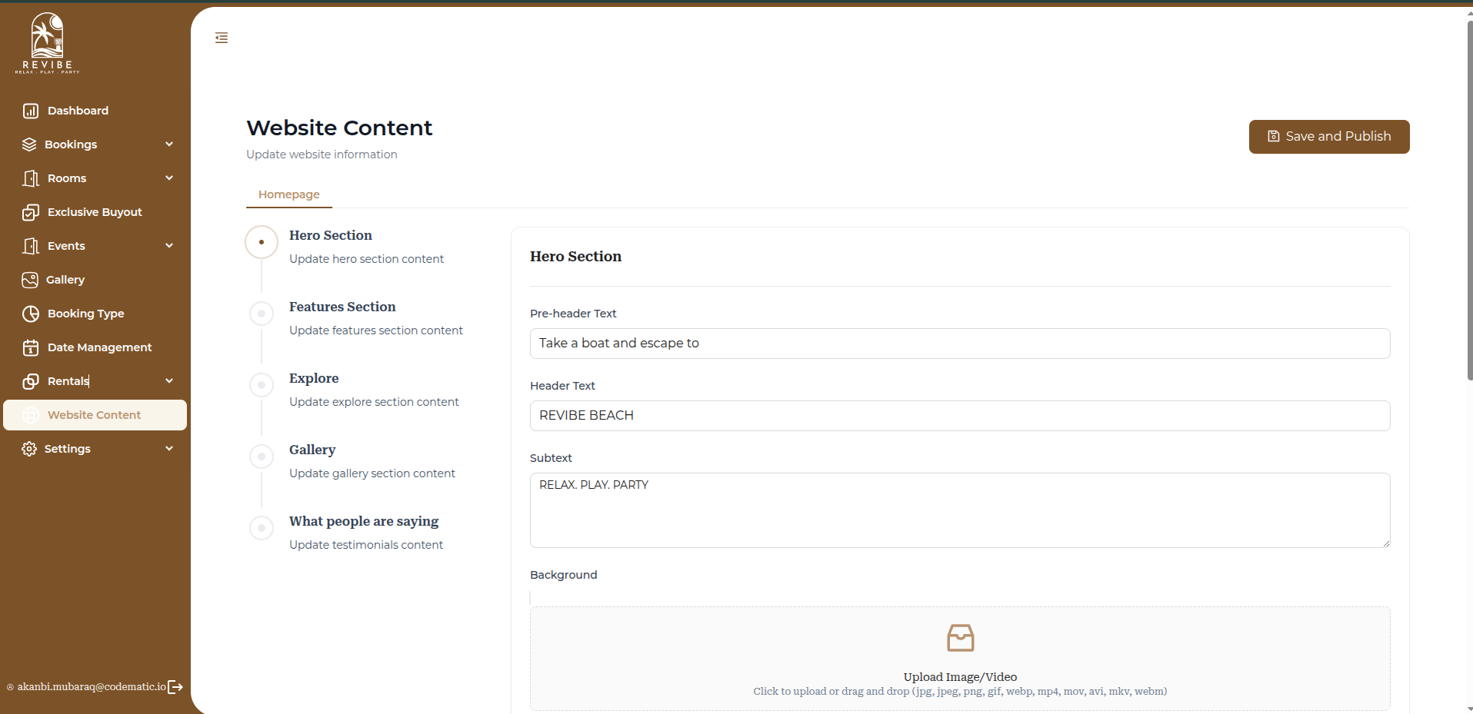Expand the Rentals submenu chevron
Image resolution: width=1473 pixels, height=714 pixels.
169,381
